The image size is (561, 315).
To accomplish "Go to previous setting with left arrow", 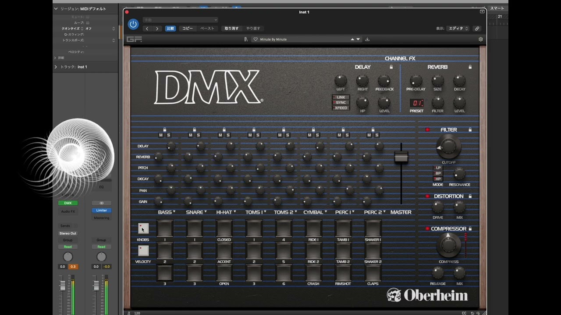I will (x=147, y=28).
